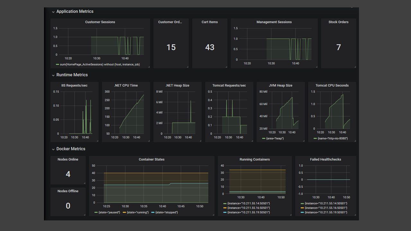Click the Stock Orders panel title
The image size is (411, 231).
tap(338, 22)
